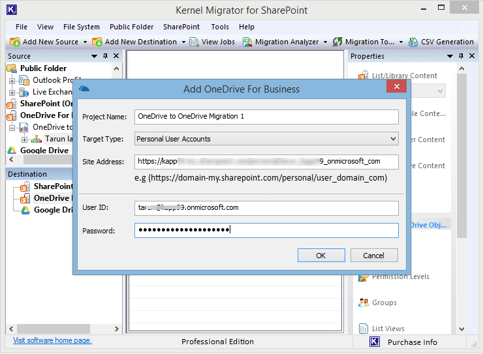The image size is (483, 354).
Task: Click the Groups icon in Properties
Action: (x=364, y=302)
